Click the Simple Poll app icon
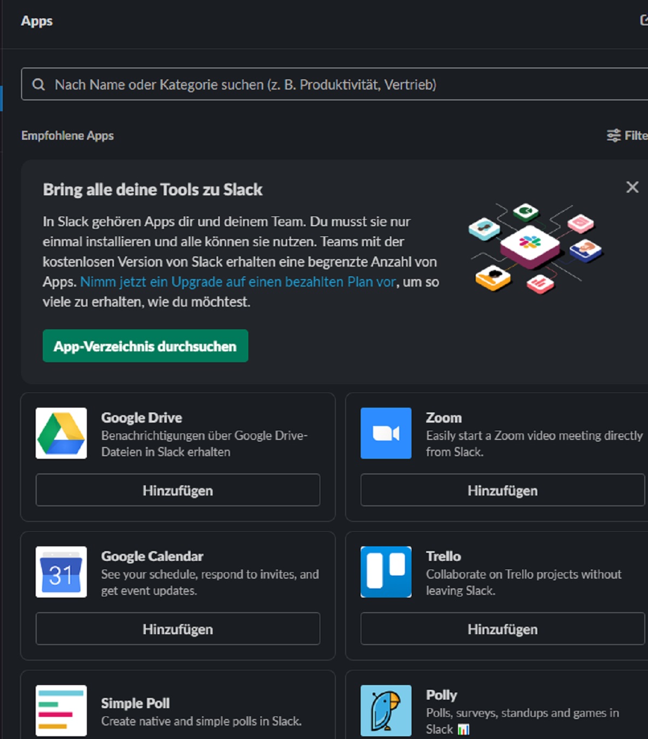 pos(61,710)
